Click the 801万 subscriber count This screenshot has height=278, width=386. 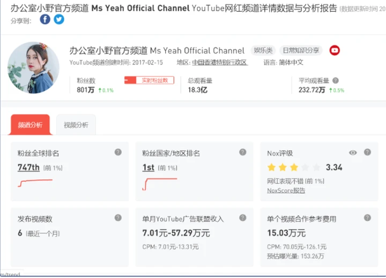85,90
